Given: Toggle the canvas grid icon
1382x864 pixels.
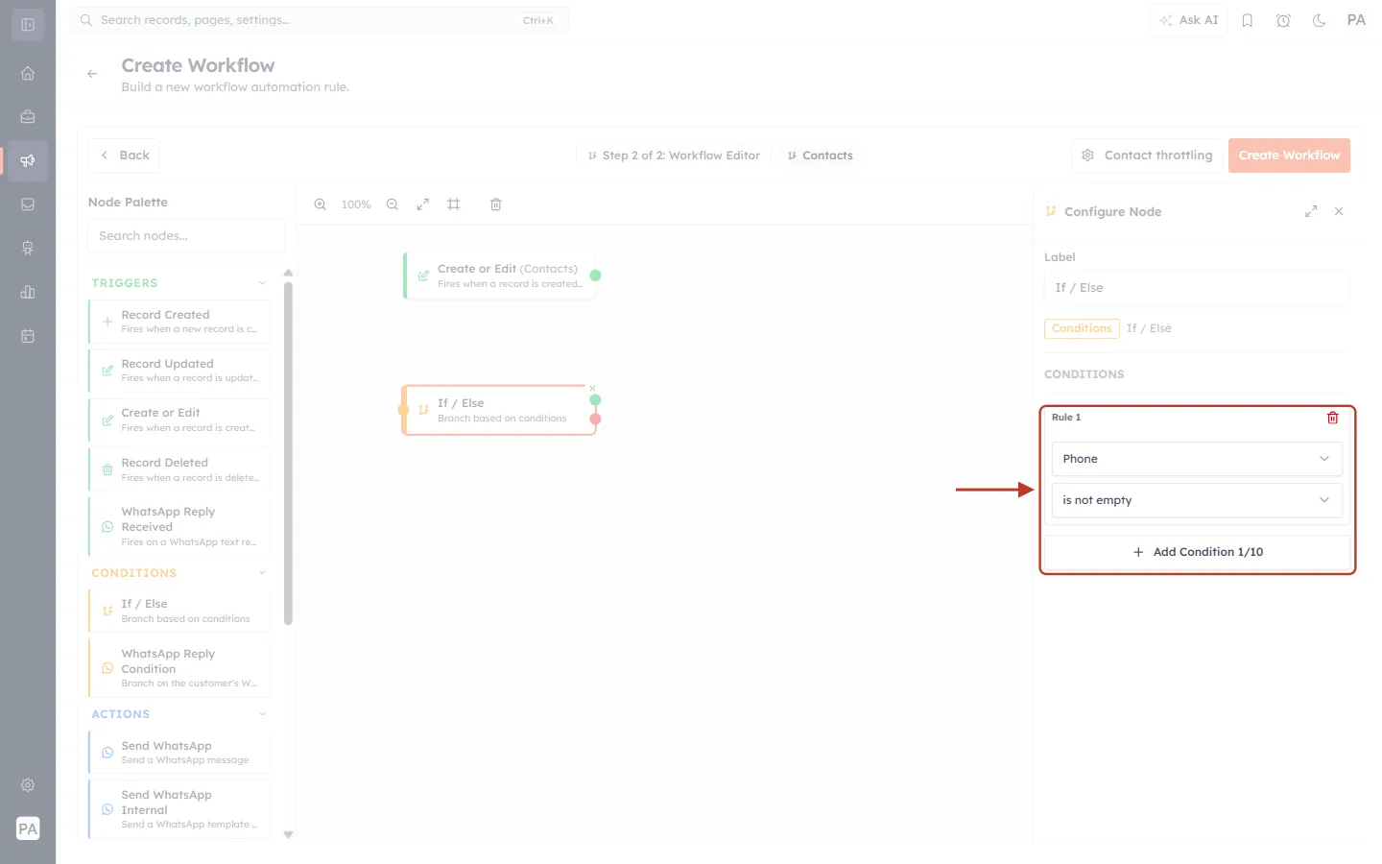Looking at the screenshot, I should pos(454,204).
